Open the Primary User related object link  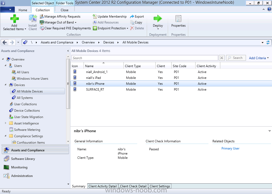(x=230, y=148)
